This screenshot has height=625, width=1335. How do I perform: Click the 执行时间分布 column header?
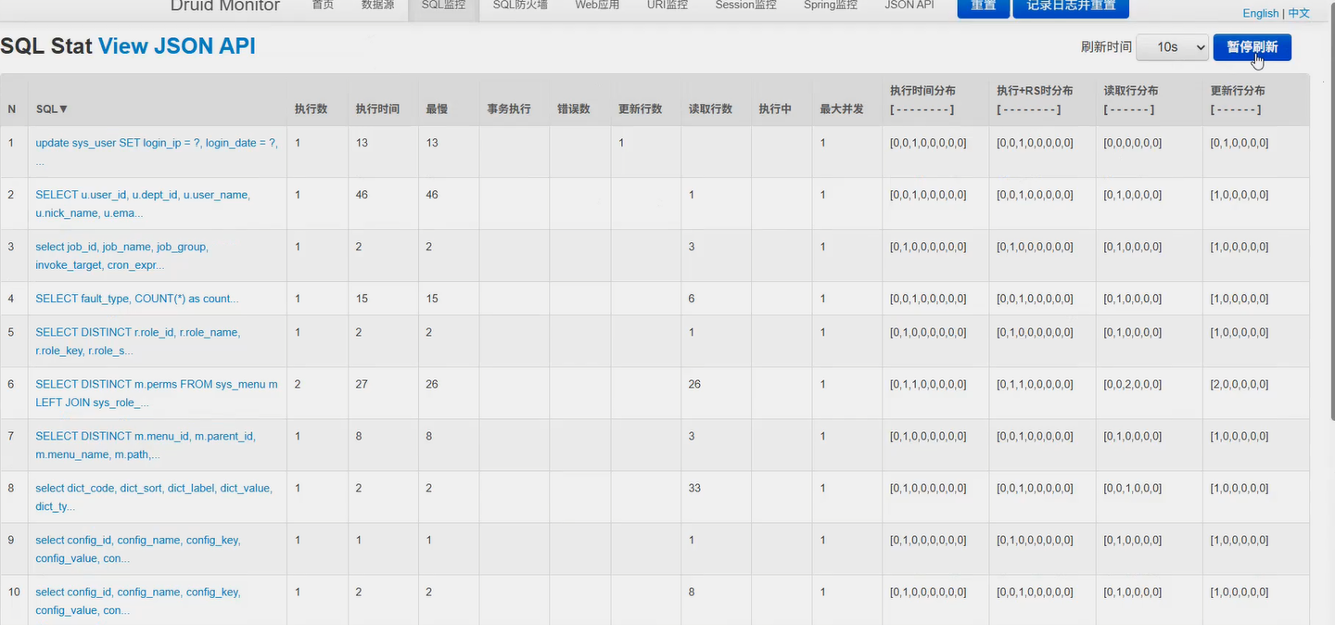point(922,91)
